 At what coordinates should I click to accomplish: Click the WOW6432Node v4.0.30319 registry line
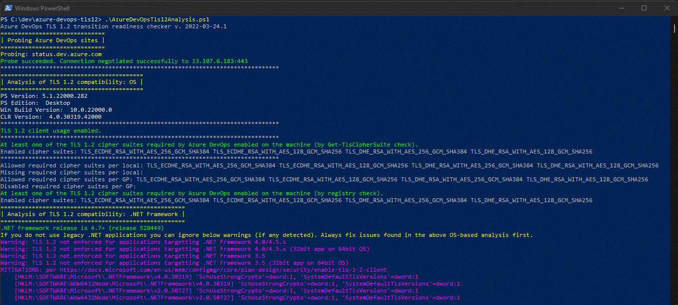pyautogui.click(x=237, y=284)
